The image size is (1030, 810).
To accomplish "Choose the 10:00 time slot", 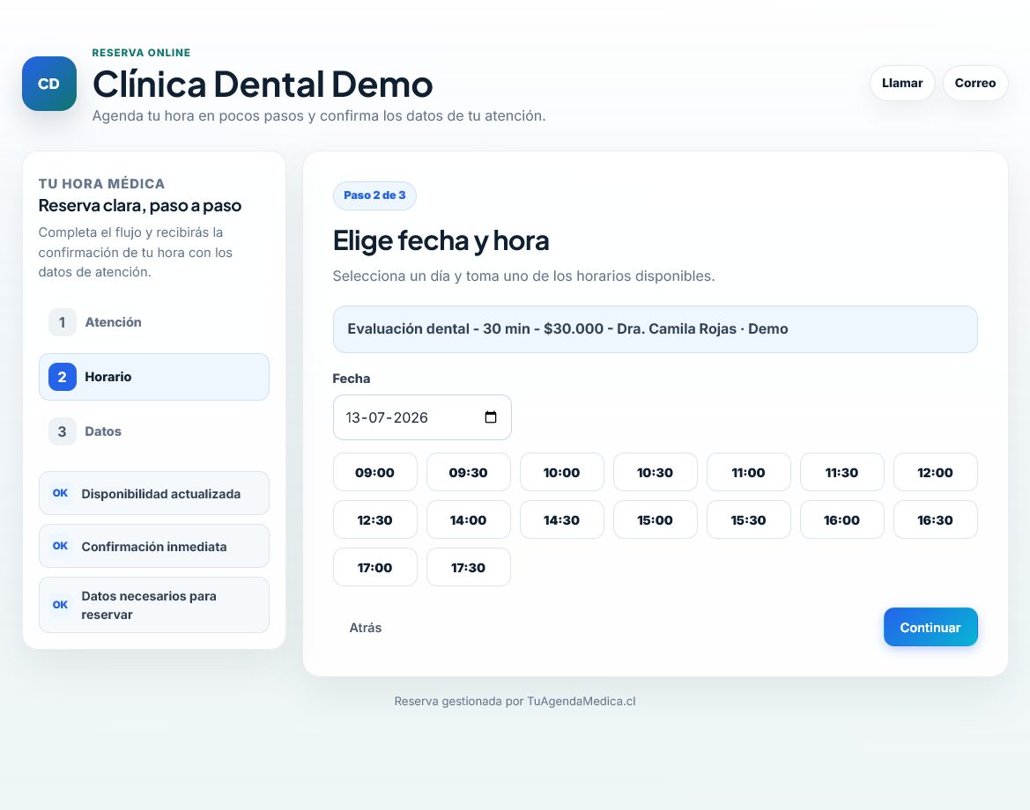I will tap(561, 472).
